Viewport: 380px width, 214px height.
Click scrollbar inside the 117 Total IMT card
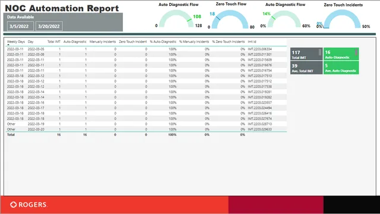(x=320, y=52)
